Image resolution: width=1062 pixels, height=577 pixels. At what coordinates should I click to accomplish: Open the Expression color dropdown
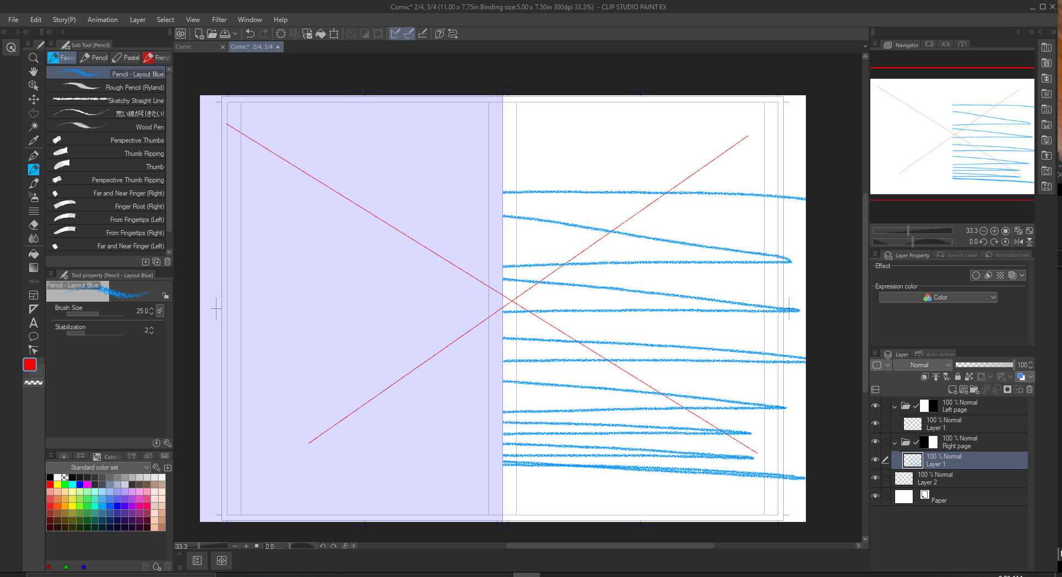coord(938,297)
